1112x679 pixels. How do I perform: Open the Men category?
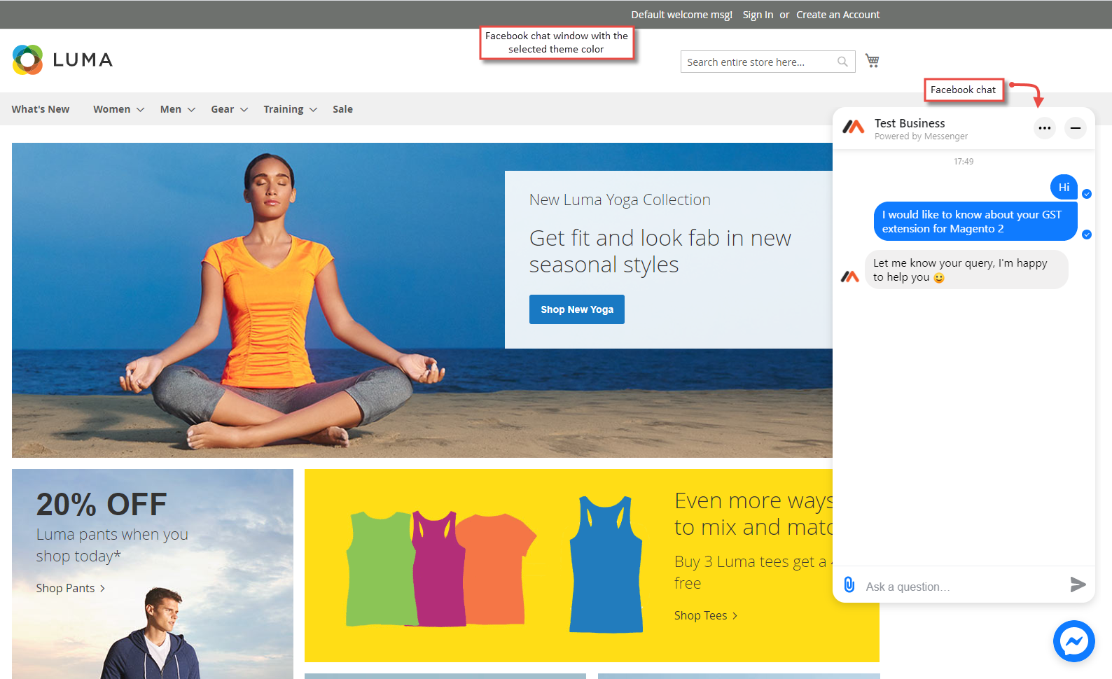click(171, 109)
